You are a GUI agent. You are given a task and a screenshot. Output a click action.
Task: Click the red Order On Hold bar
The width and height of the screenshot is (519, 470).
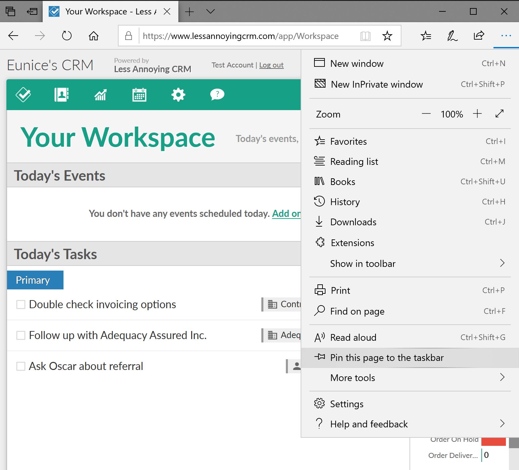coord(493,441)
